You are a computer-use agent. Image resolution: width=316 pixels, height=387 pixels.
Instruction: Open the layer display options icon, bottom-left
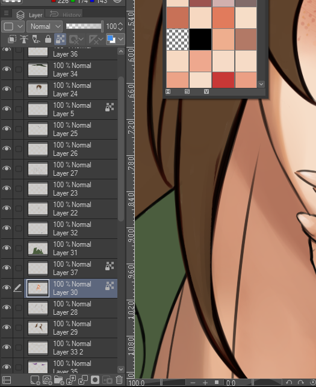tap(7, 380)
